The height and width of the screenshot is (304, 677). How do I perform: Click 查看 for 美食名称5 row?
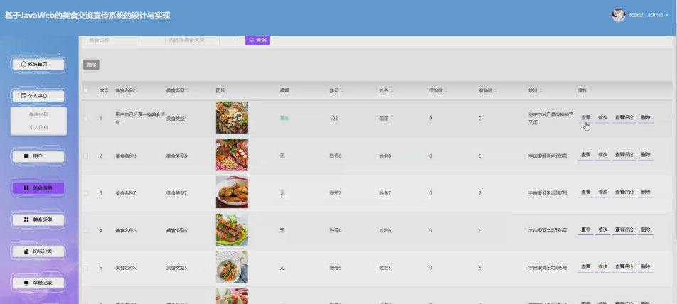pyautogui.click(x=585, y=267)
